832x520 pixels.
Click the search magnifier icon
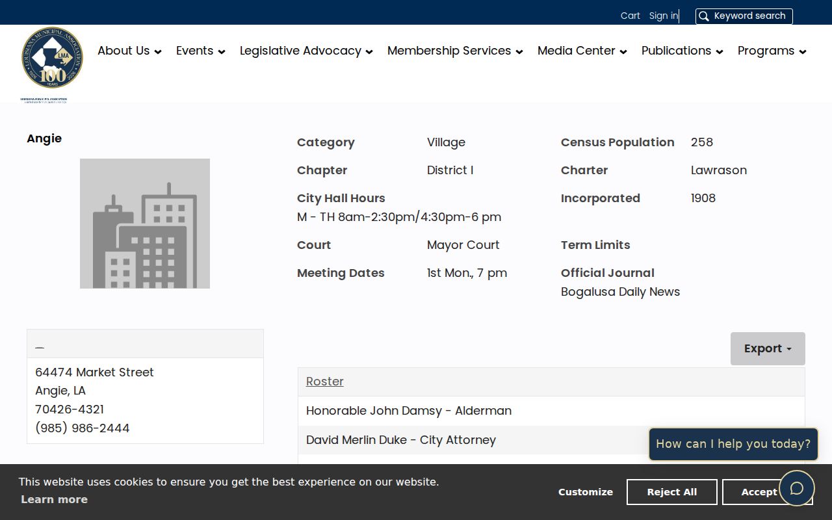click(x=704, y=16)
